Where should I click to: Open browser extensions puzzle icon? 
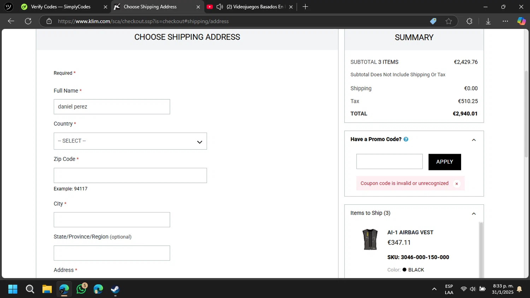point(469,21)
